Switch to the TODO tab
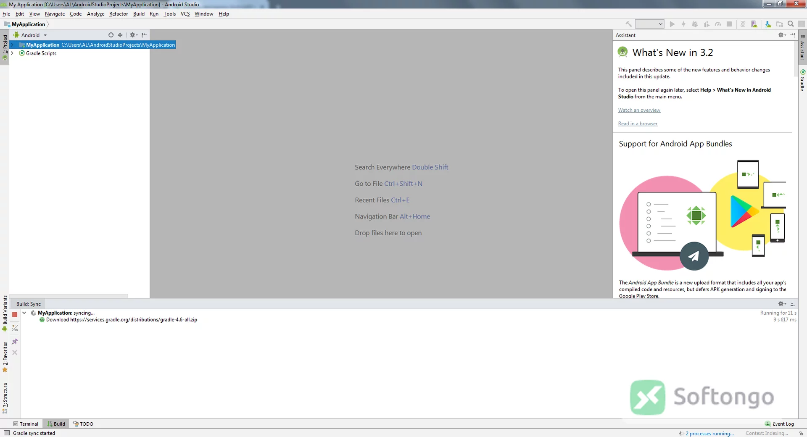 tap(83, 424)
